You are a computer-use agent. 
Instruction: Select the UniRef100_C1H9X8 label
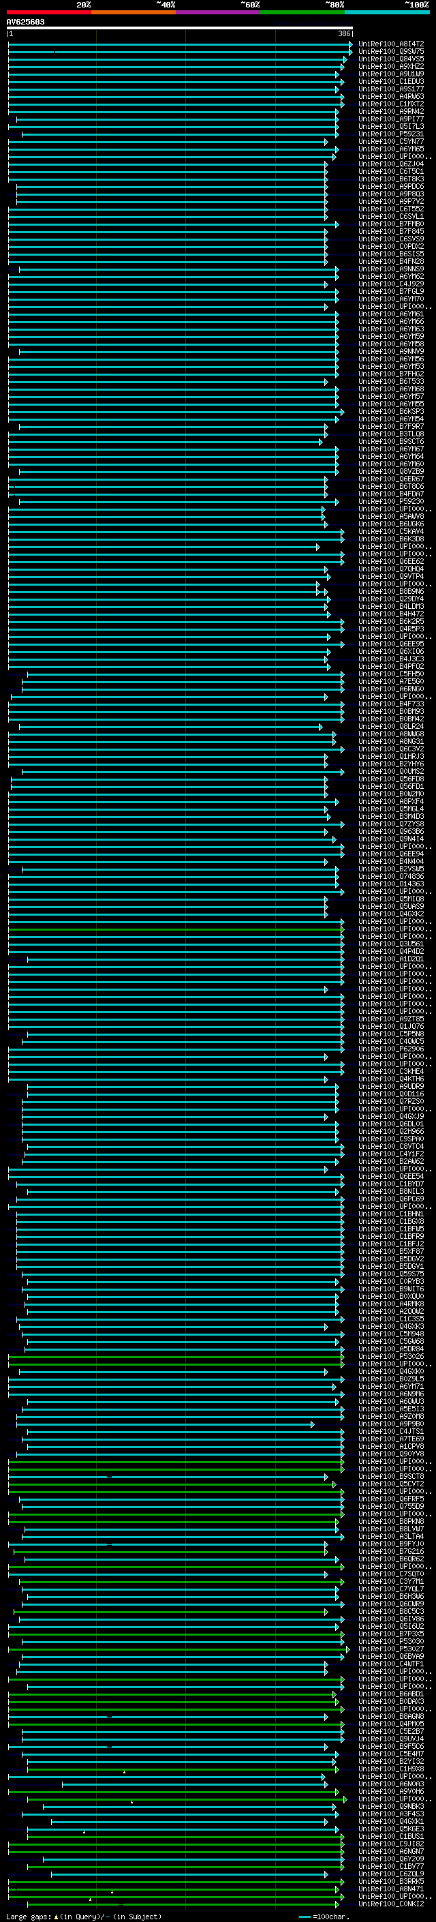(x=391, y=1769)
